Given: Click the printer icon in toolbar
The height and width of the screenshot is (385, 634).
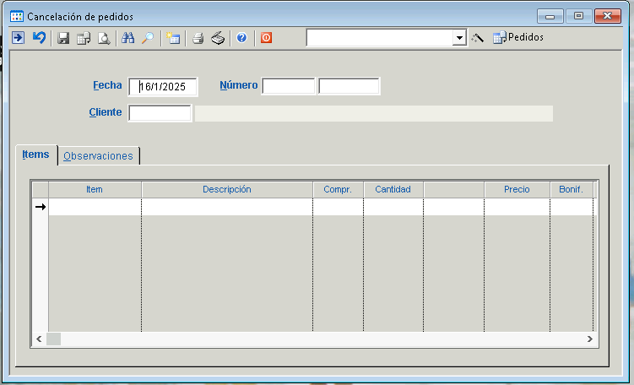Looking at the screenshot, I should (198, 38).
